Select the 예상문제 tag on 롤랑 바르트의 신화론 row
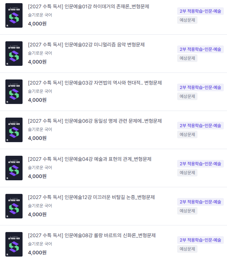The image size is (227, 261). [187, 249]
